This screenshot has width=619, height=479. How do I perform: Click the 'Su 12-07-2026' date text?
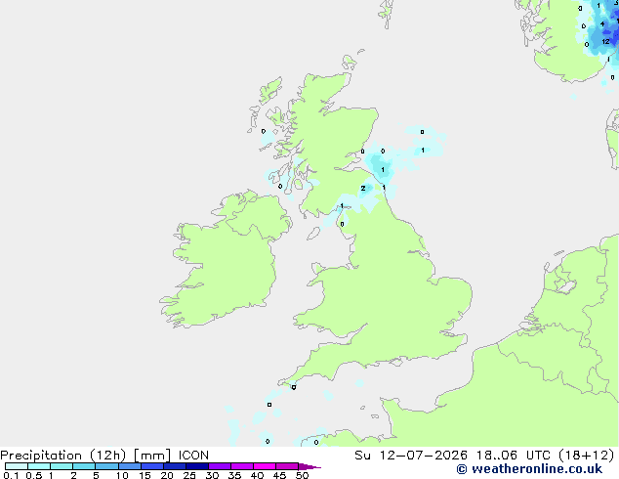[x=411, y=456]
